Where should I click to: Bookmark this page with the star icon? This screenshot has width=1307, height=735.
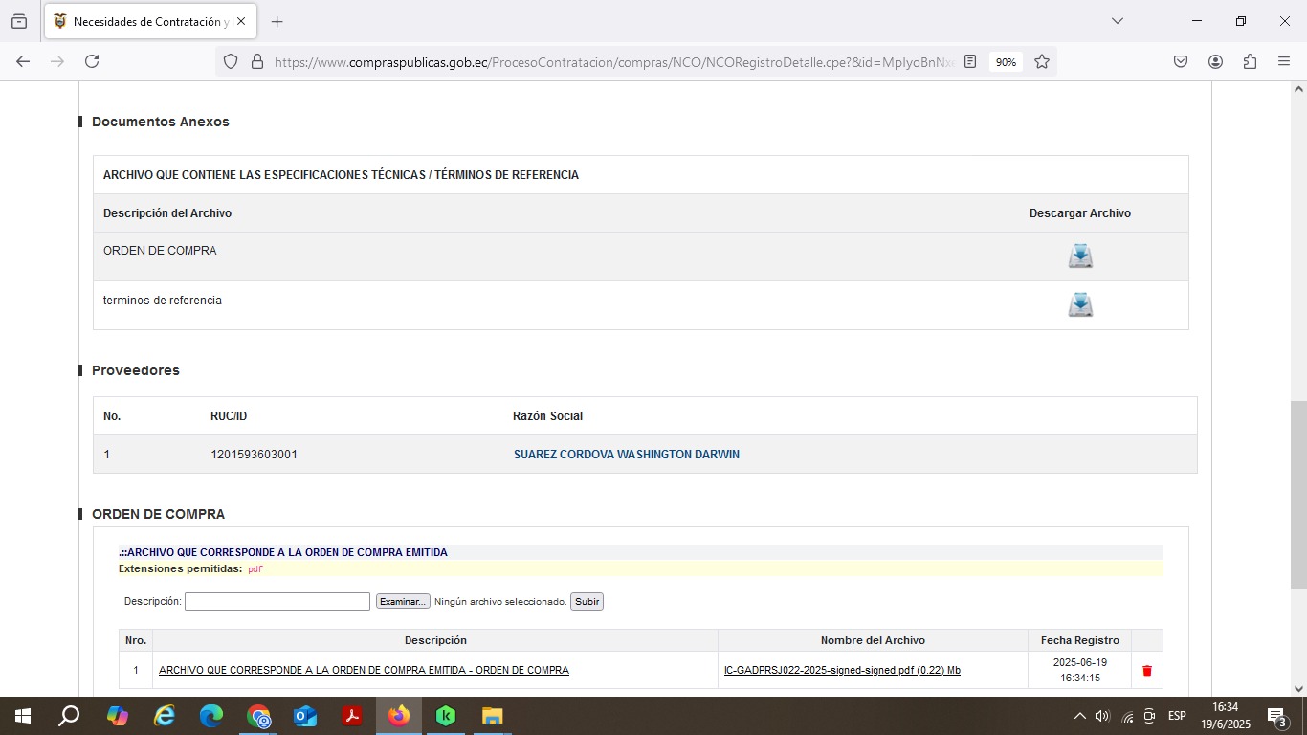1042,61
